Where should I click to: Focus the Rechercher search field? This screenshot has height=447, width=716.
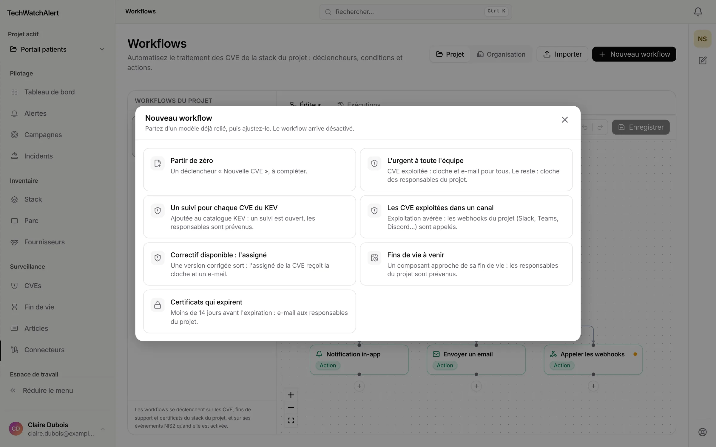tap(415, 12)
